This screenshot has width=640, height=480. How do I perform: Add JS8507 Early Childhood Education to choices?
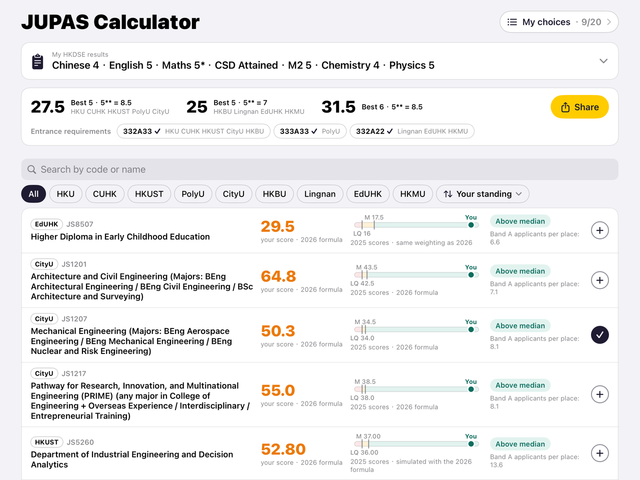pos(600,230)
